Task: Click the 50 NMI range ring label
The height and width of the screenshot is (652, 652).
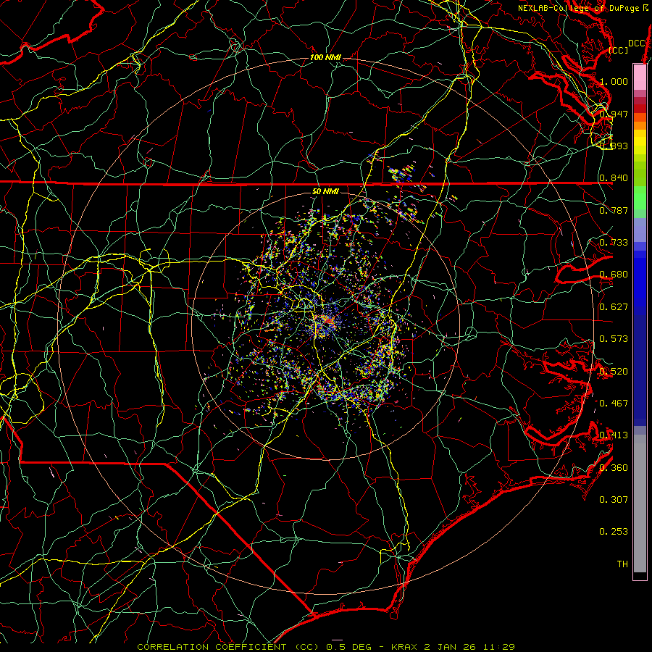Action: (x=325, y=191)
